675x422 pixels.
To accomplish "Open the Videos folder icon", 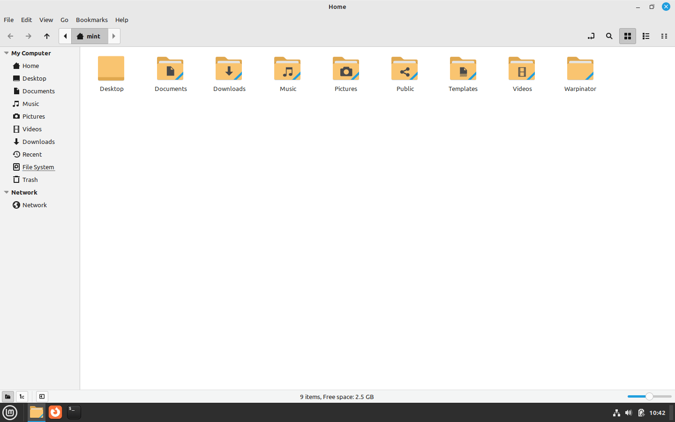I will [x=522, y=68].
